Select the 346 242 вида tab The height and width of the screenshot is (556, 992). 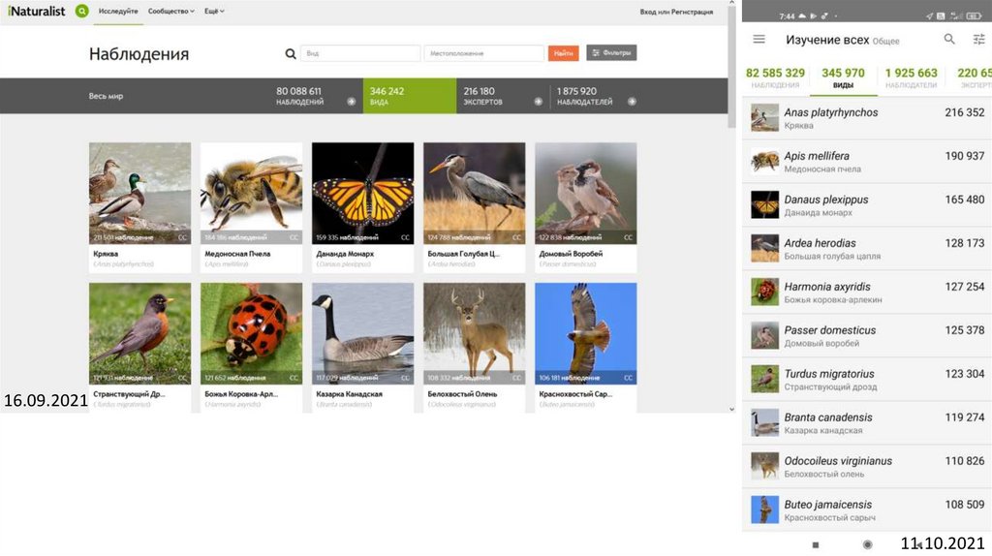click(410, 96)
